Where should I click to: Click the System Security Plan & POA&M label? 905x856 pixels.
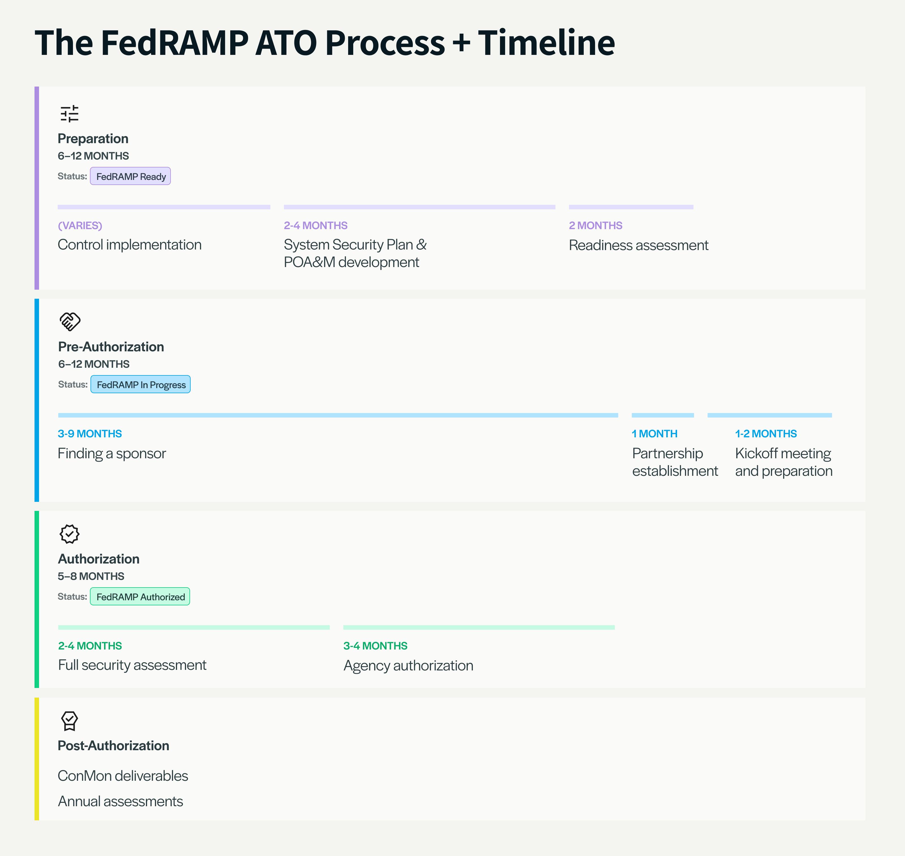[x=355, y=253]
